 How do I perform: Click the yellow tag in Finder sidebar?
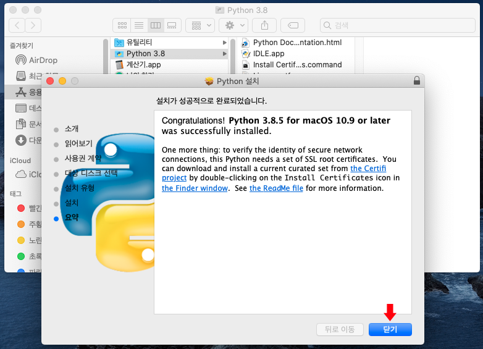21,240
